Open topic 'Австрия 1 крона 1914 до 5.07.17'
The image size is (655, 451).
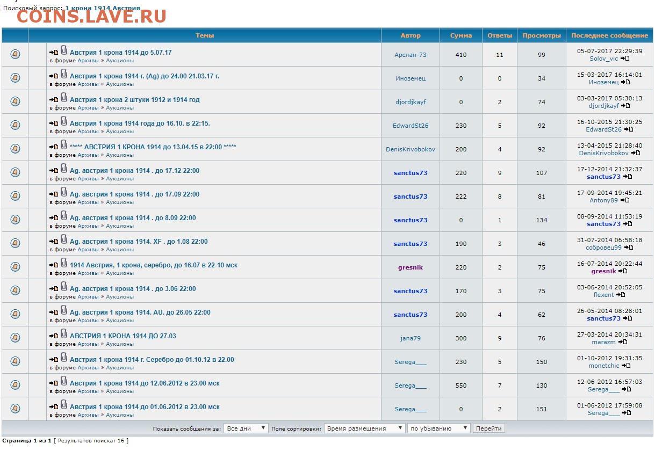[x=121, y=53]
